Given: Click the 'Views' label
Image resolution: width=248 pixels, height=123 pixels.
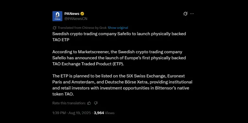Looking at the screenshot, I should [110, 113].
